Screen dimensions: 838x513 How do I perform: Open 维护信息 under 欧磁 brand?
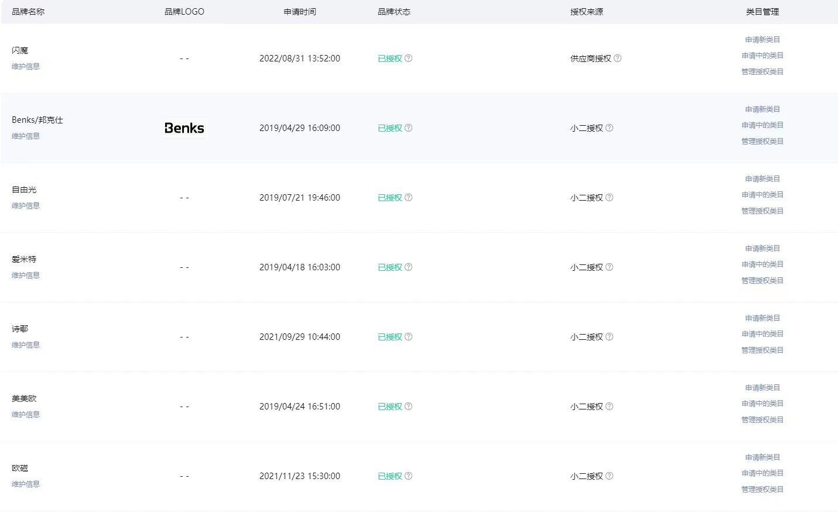(26, 484)
